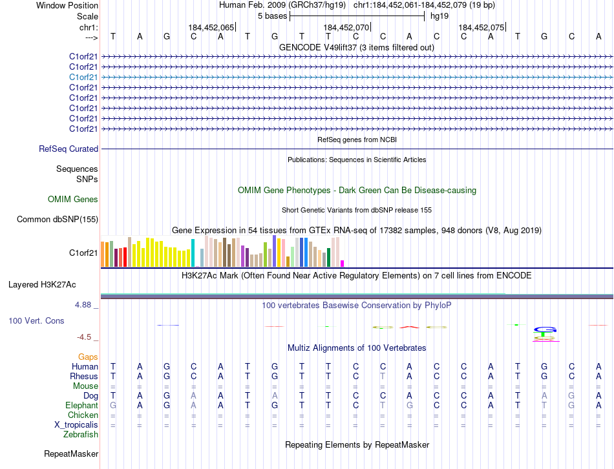Open the RefSeq Curated track label

coord(69,149)
